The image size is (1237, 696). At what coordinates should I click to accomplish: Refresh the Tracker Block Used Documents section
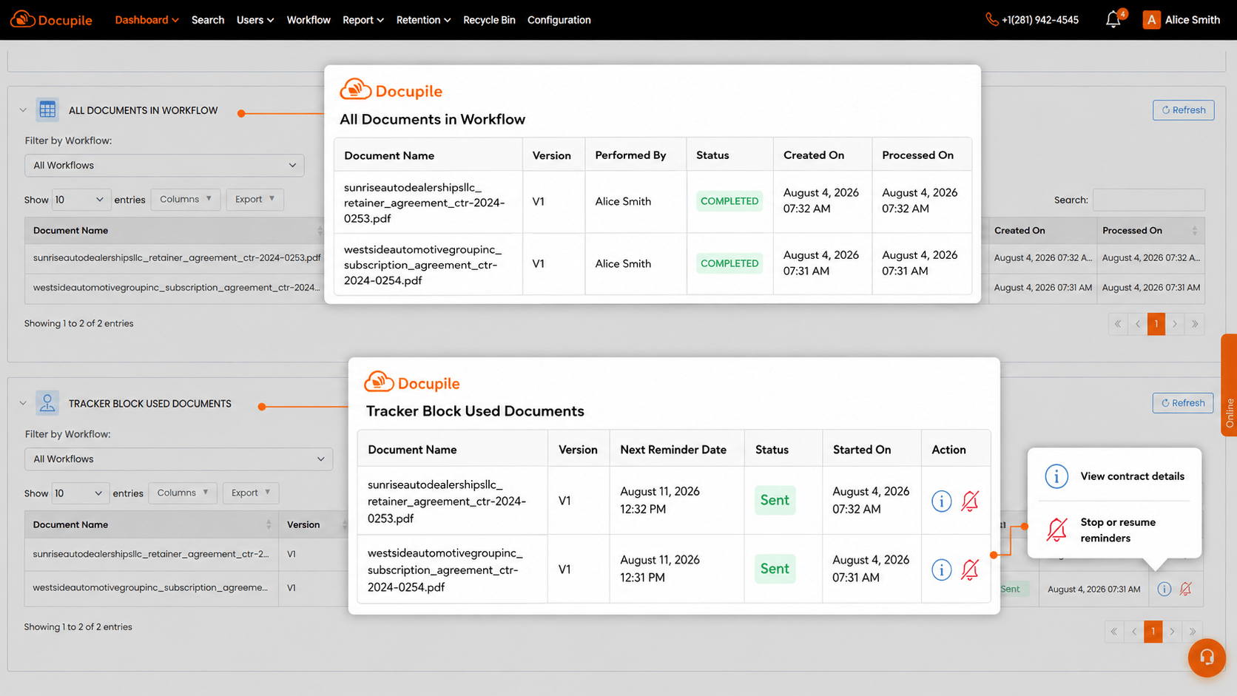point(1183,403)
